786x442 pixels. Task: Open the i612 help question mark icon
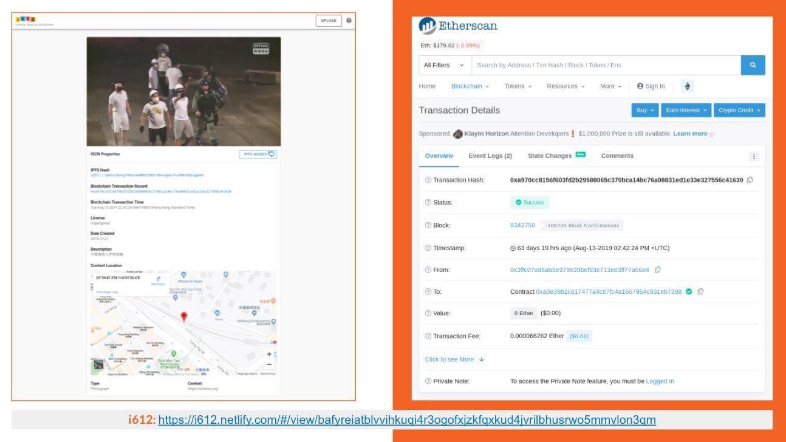click(349, 21)
